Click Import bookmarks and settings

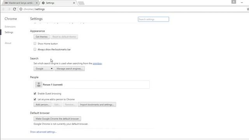coord(97,105)
